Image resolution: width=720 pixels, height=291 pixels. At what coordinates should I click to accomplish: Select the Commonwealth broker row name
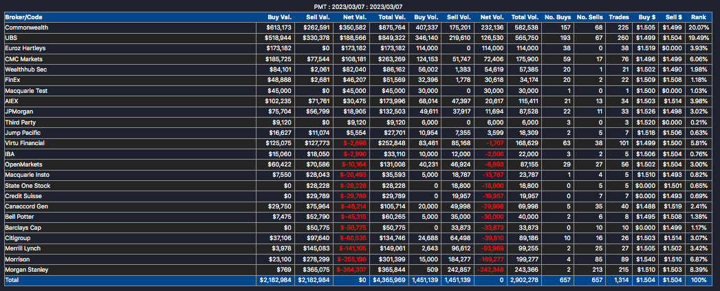click(x=26, y=28)
